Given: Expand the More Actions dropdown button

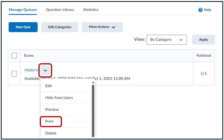Looking at the screenshot, I should pyautogui.click(x=102, y=27).
